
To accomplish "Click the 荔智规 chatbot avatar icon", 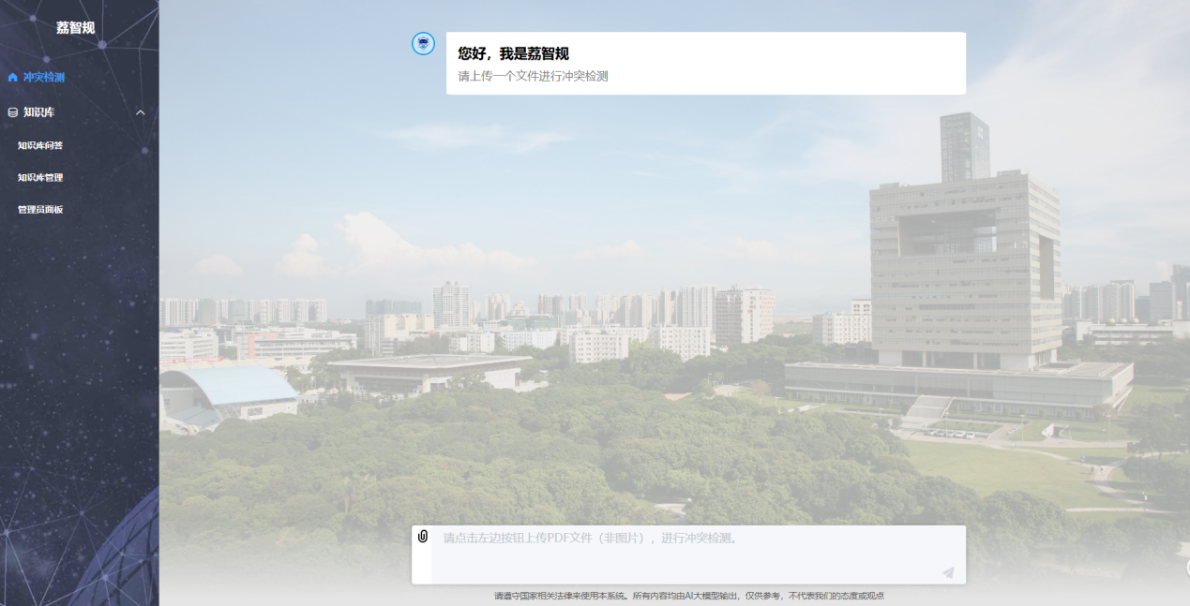I will click(x=423, y=43).
